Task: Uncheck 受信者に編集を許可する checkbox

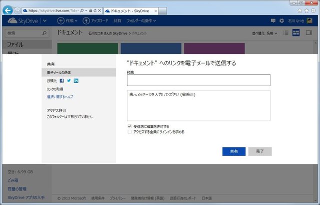Action: (130, 126)
